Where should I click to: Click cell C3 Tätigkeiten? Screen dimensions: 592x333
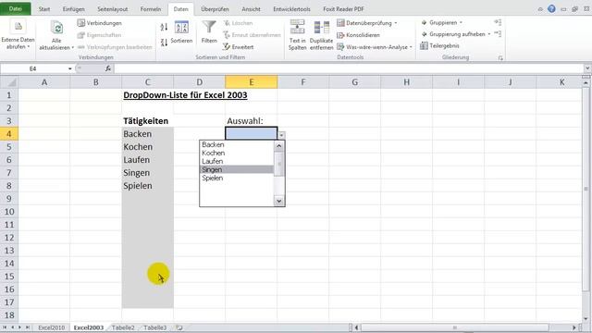point(147,121)
